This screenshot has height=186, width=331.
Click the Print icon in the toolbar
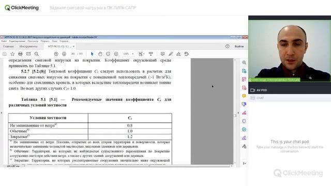20,54
